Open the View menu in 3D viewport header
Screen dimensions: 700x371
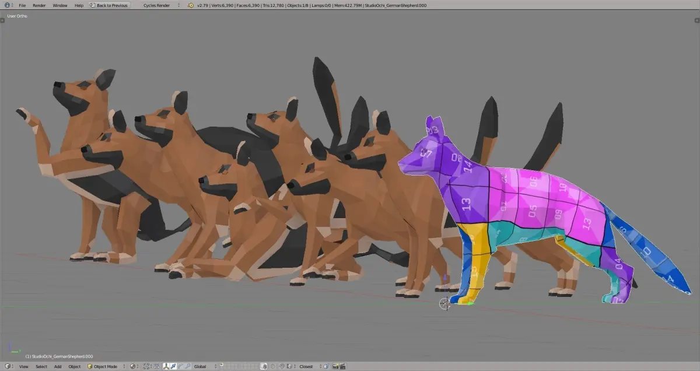pos(23,366)
